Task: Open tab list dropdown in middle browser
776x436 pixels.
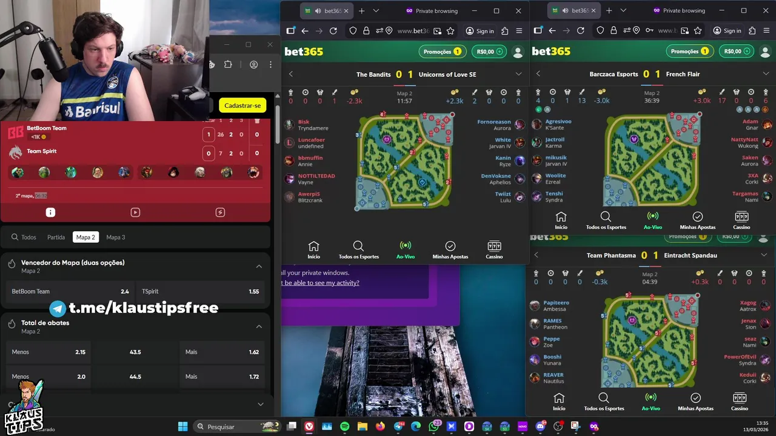Action: (376, 11)
